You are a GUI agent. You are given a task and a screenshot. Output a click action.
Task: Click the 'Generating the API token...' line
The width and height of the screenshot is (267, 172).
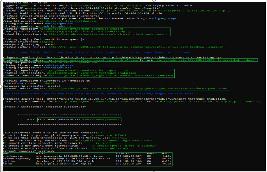[27, 3]
